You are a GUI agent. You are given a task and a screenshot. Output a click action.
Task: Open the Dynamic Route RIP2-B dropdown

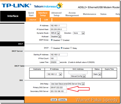click(55, 33)
